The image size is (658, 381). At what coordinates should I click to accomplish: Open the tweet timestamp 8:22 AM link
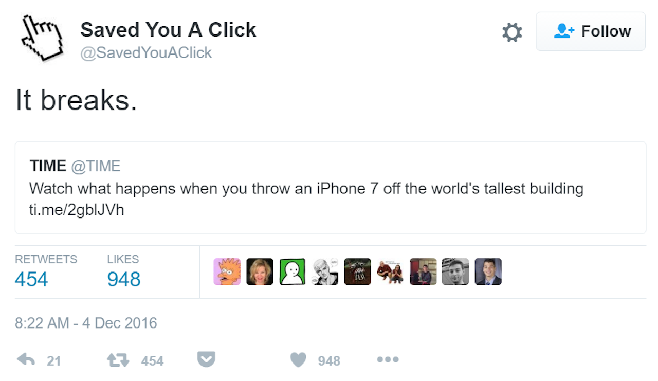(86, 323)
